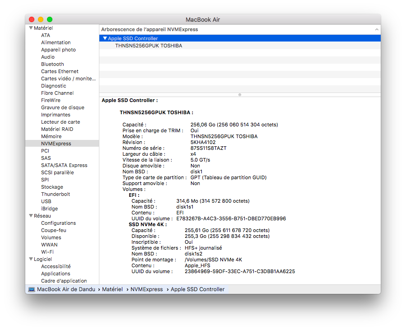Select Audio in the sidebar

click(47, 57)
